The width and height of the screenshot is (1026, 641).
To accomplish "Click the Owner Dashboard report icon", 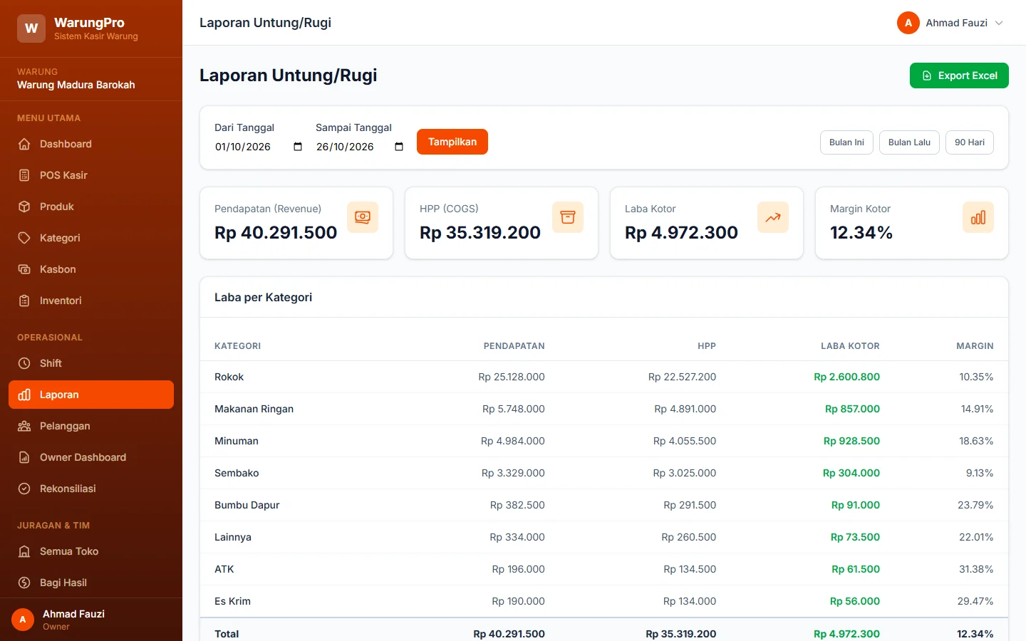I will pos(24,457).
